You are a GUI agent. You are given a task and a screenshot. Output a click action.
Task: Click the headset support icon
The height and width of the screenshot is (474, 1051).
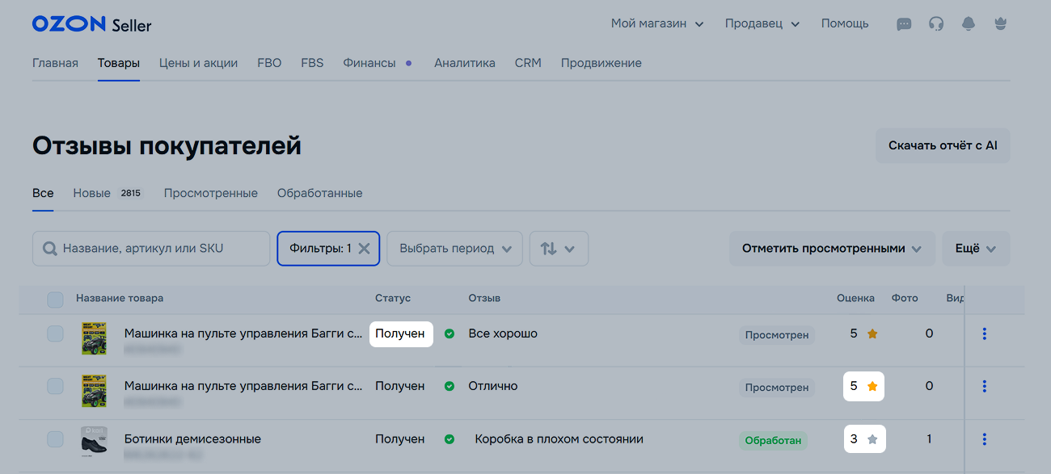[936, 24]
